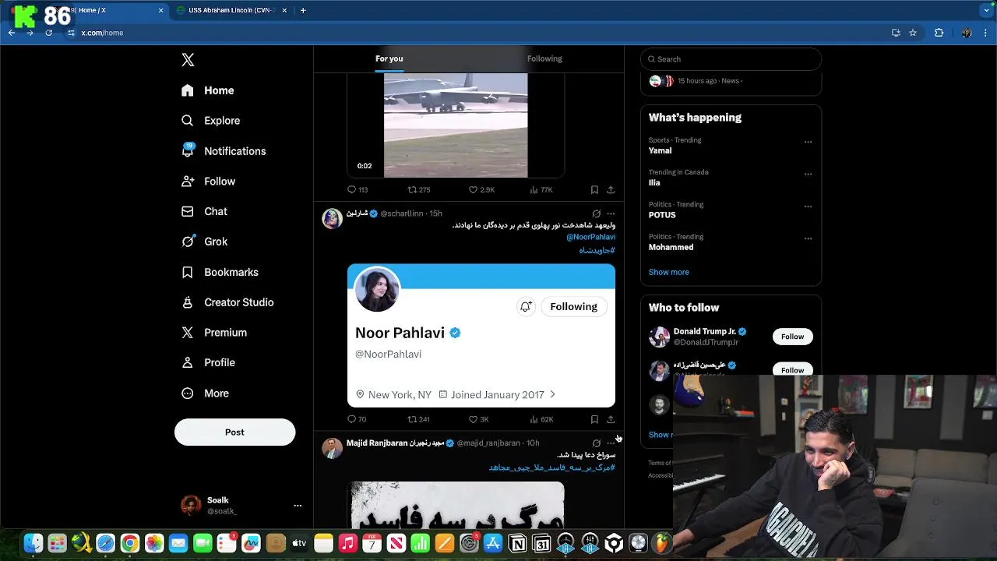Open @scharllinn profile avatar
997x561 pixels.
pos(333,218)
